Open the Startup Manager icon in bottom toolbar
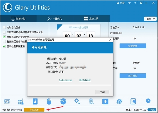 (7, 101)
